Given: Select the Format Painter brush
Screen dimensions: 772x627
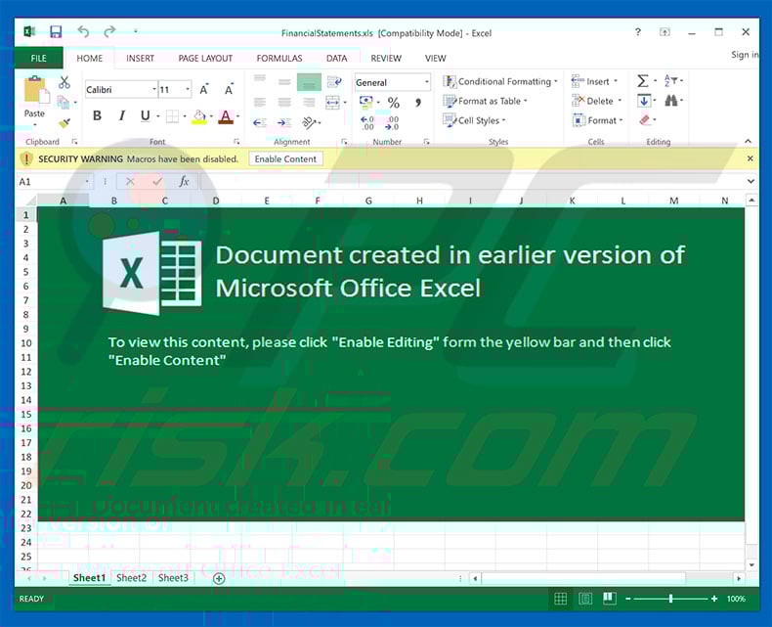Looking at the screenshot, I should 64,122.
